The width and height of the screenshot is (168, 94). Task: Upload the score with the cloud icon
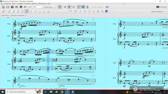pyautogui.click(x=17, y=7)
